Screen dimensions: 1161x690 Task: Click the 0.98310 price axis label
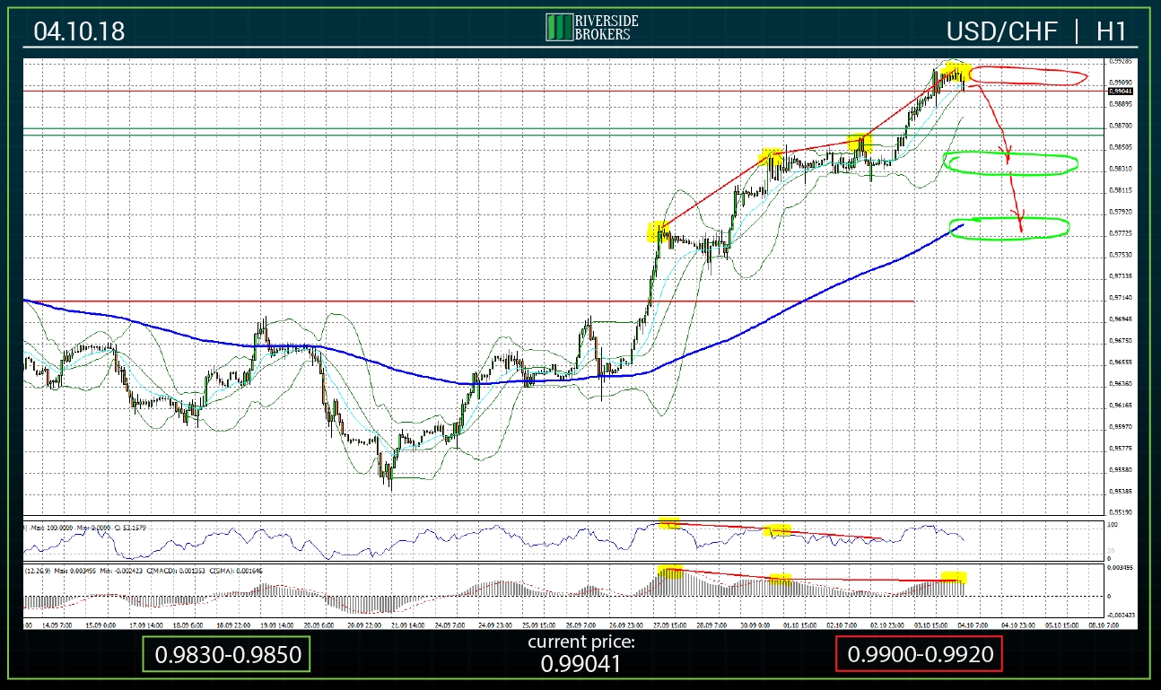pos(1121,169)
